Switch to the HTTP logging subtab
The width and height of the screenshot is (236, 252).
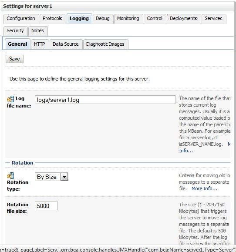[x=40, y=44]
